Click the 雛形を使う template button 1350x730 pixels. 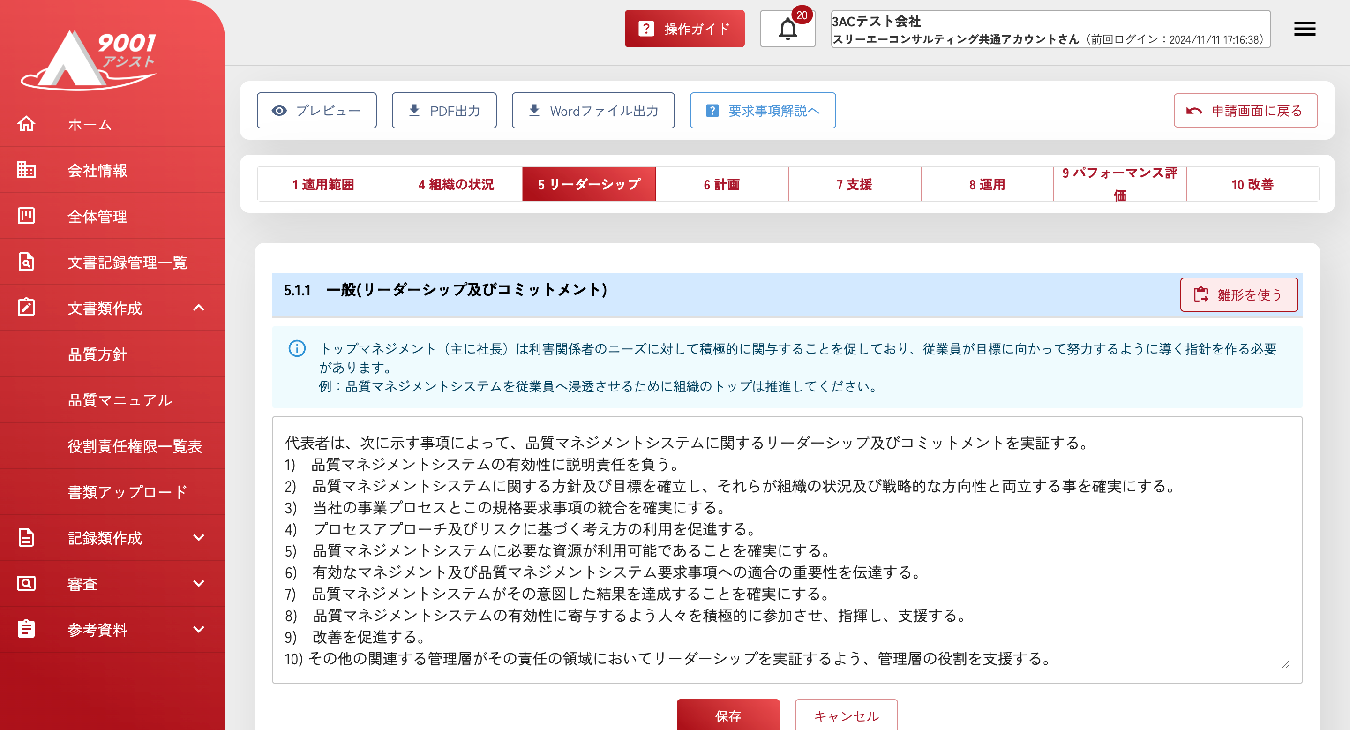coord(1238,294)
